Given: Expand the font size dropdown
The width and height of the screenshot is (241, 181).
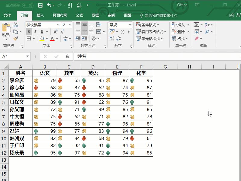Looking at the screenshot, I should (70, 25).
